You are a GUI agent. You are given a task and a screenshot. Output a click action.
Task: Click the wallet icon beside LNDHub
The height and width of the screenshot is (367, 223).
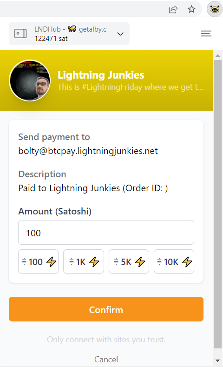tap(20, 33)
